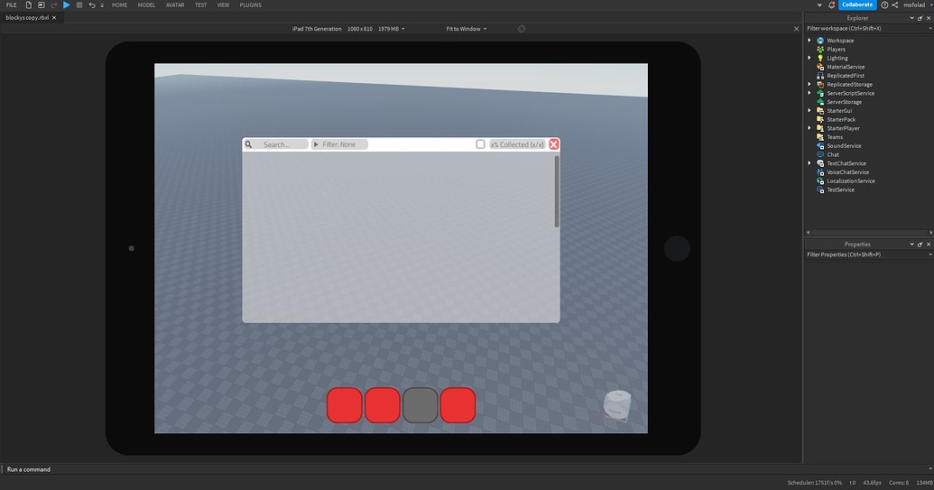The width and height of the screenshot is (934, 490).
Task: Click the gray Stop square icon
Action: coord(79,5)
